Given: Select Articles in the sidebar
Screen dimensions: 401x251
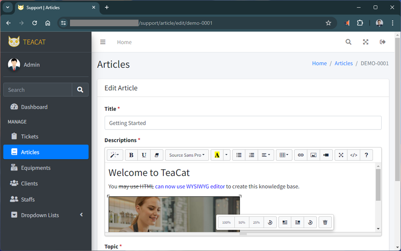Looking at the screenshot, I should click(46, 152).
